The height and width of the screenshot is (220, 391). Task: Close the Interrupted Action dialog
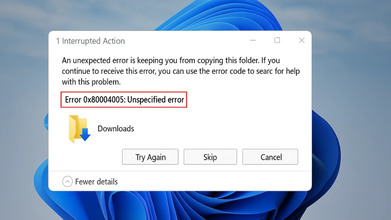point(302,40)
